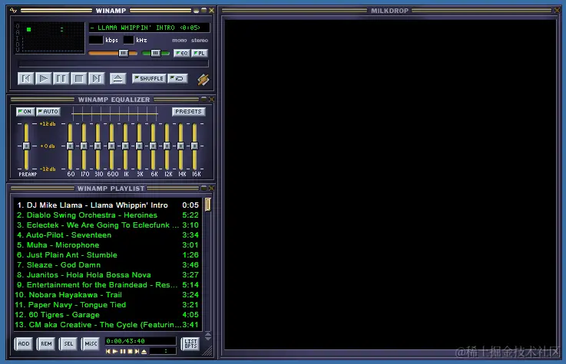Click the 14K band slider
The image size is (566, 364).
tap(180, 146)
